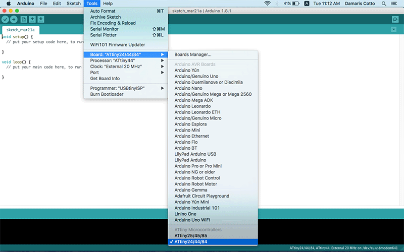Screen dimensions: 404x252
Task: Click the Open sketch up-arrow icon
Action: tap(32, 19)
